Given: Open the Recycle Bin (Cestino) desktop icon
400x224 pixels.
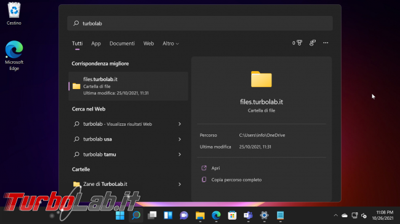Looking at the screenshot, I should click(14, 14).
